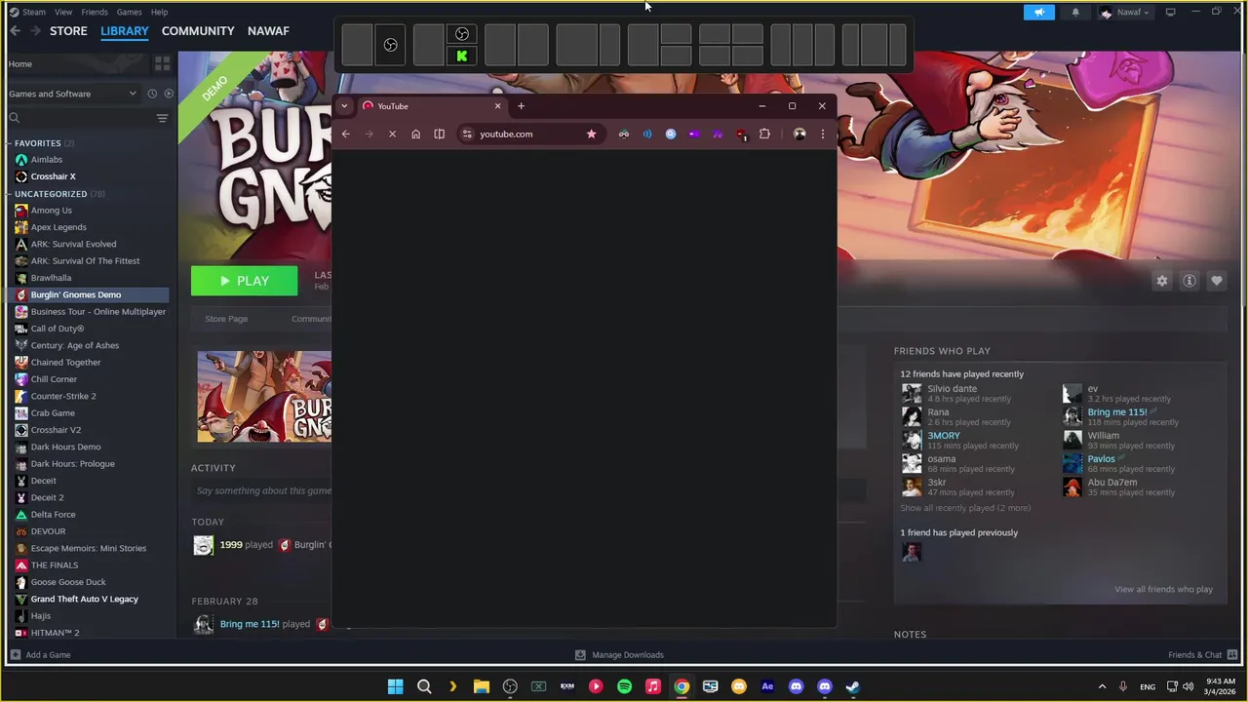Image resolution: width=1248 pixels, height=702 pixels.
Task: Go back in Steam navigation
Action: pos(15,31)
